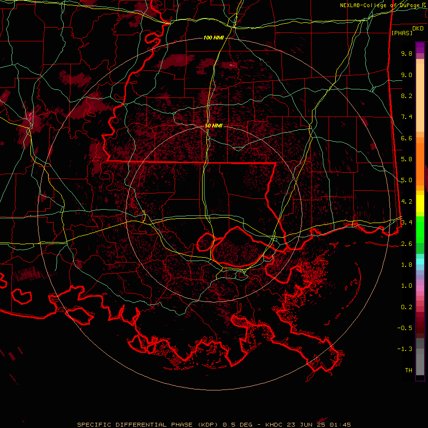Viewport: 428px width, 428px height.
Task: Click the 100 NMI range ring label
Action: 214,38
